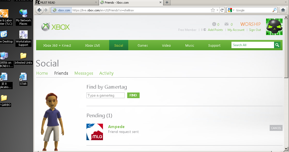Open the Support menu
Screen dimensions: 289x152
(214, 45)
